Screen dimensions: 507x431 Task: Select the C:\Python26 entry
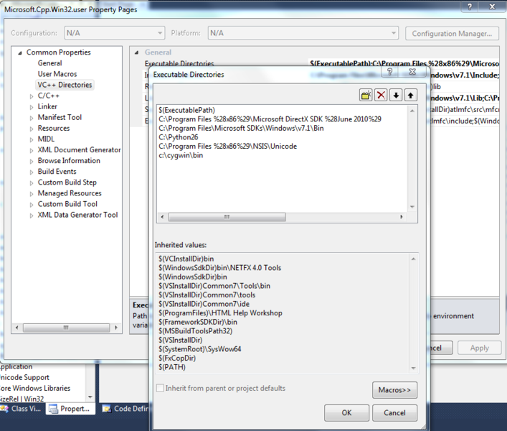click(x=179, y=137)
